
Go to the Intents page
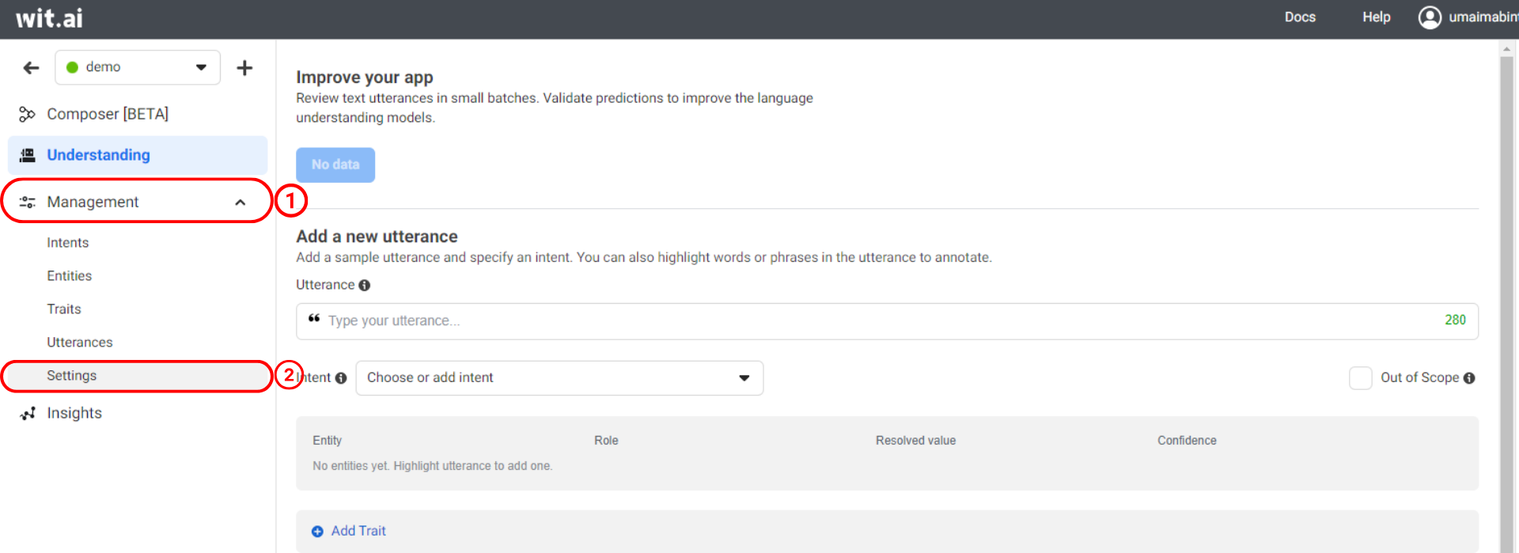coord(67,243)
